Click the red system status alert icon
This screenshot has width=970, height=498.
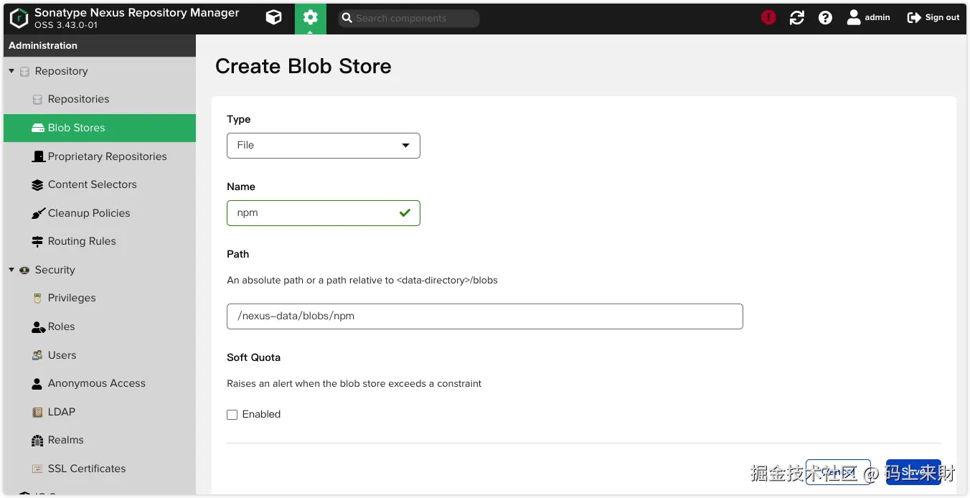[768, 18]
